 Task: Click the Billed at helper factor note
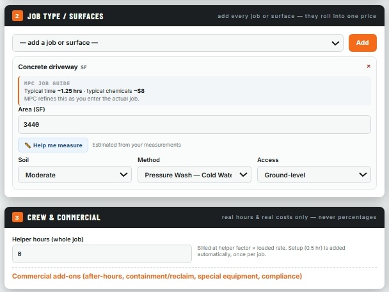(x=271, y=251)
